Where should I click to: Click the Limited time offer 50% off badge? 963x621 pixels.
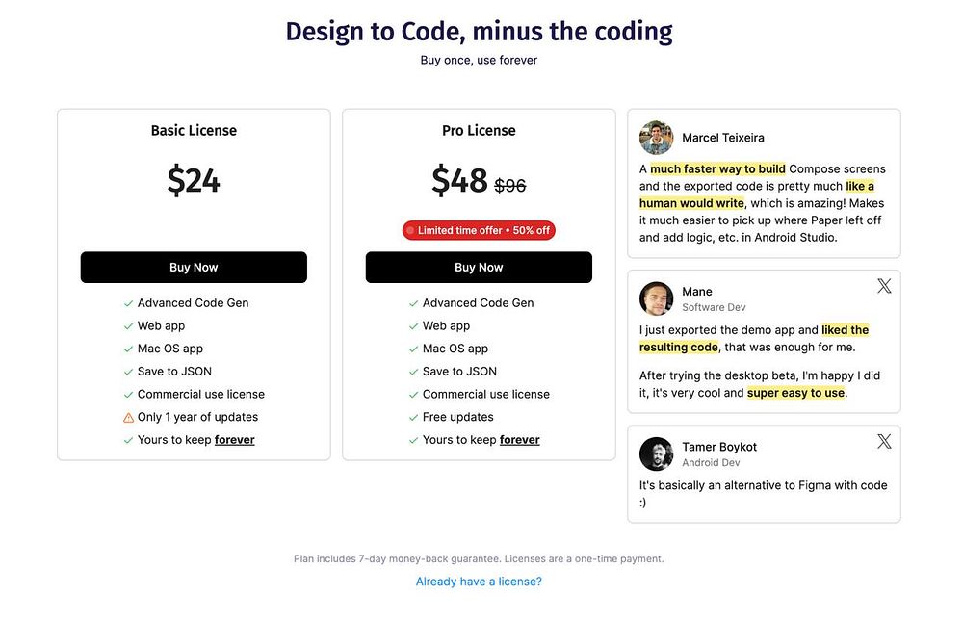(x=479, y=230)
